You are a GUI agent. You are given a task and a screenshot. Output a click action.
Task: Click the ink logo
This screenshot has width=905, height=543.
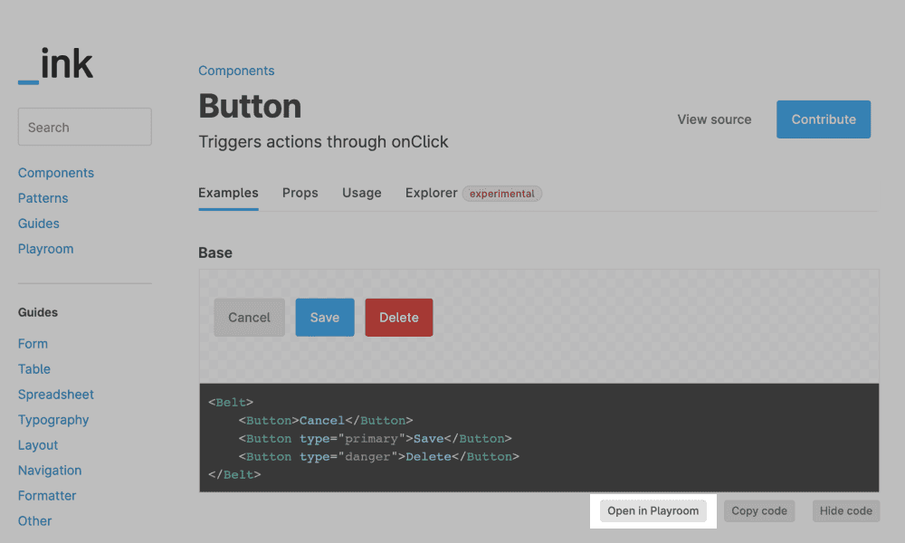(x=56, y=66)
